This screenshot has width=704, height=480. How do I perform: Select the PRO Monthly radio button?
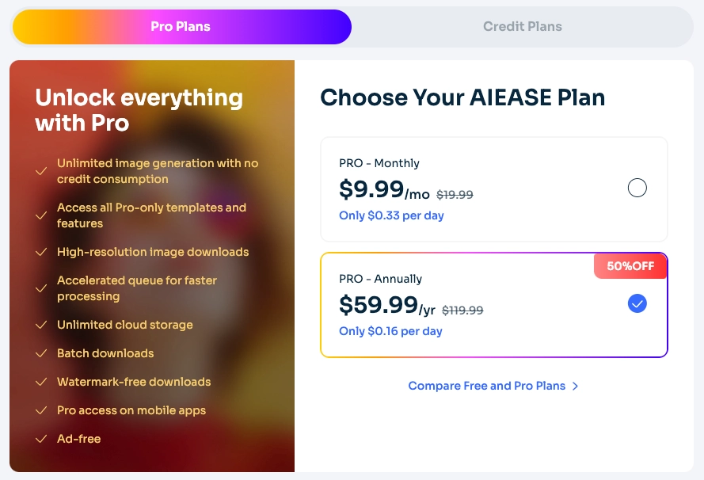click(x=637, y=188)
